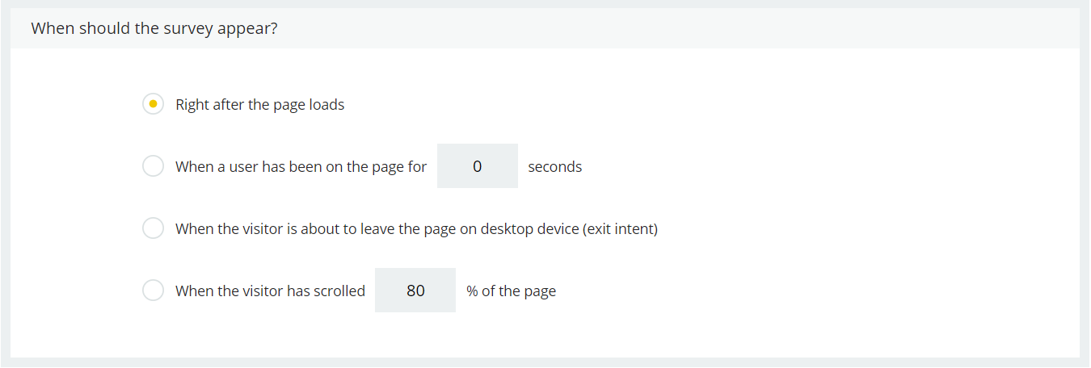Viewport: 1091px width, 368px height.
Task: Click the "seconds" unit text
Action: [x=555, y=167]
